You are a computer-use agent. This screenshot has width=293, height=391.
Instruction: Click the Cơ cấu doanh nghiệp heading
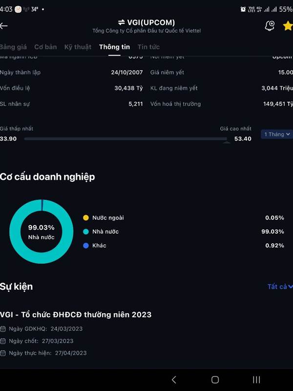click(x=47, y=177)
